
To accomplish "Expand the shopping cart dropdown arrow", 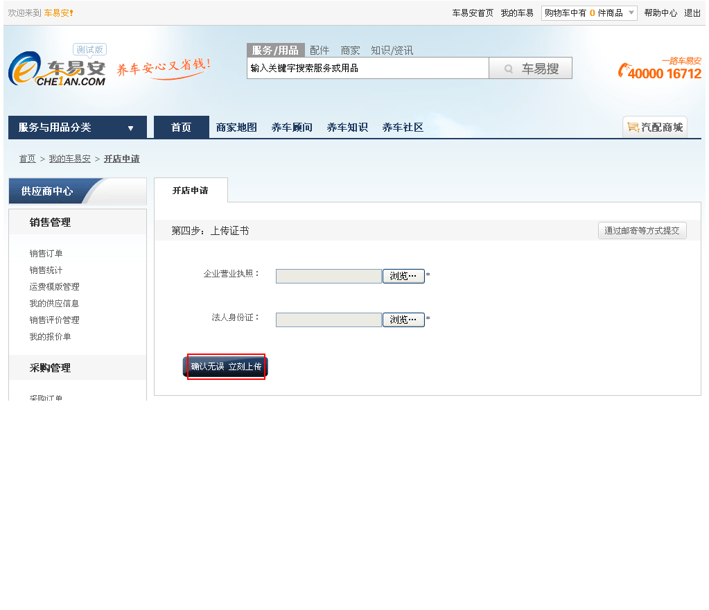I will [631, 12].
